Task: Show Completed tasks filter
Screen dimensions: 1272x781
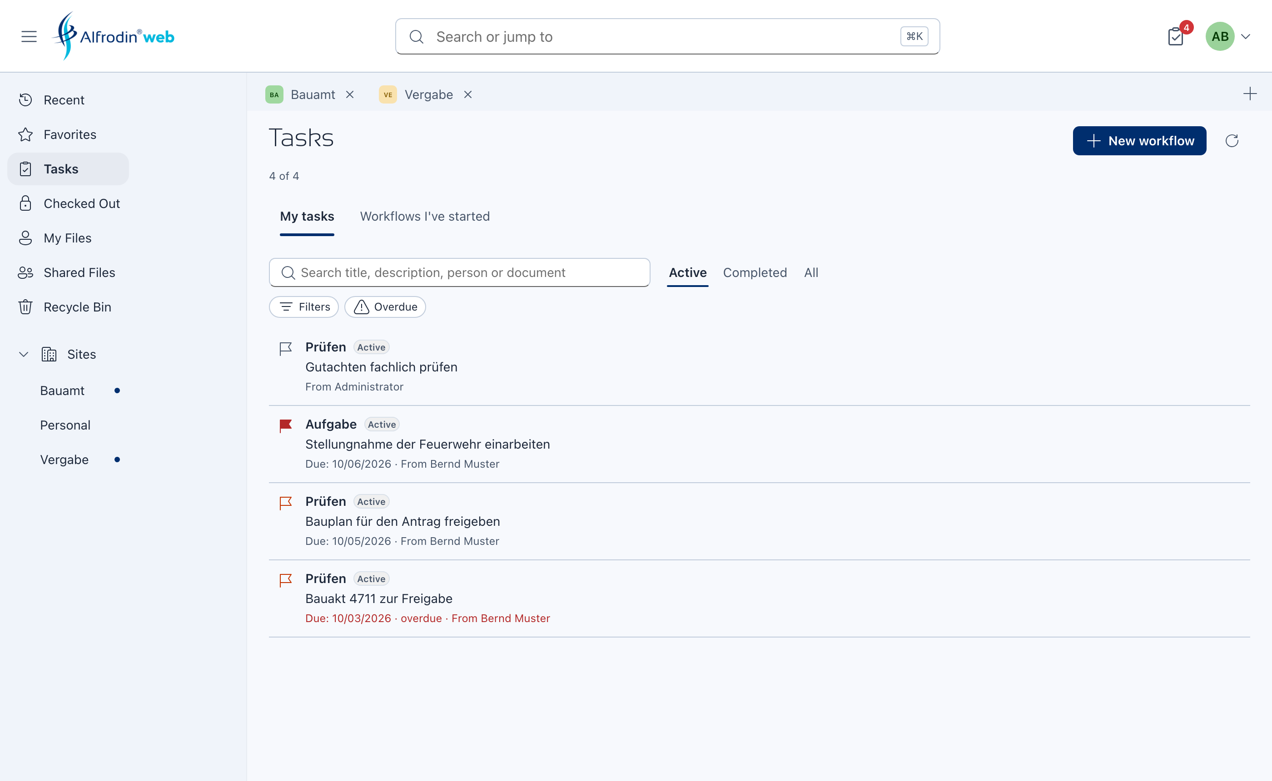Action: [x=754, y=273]
